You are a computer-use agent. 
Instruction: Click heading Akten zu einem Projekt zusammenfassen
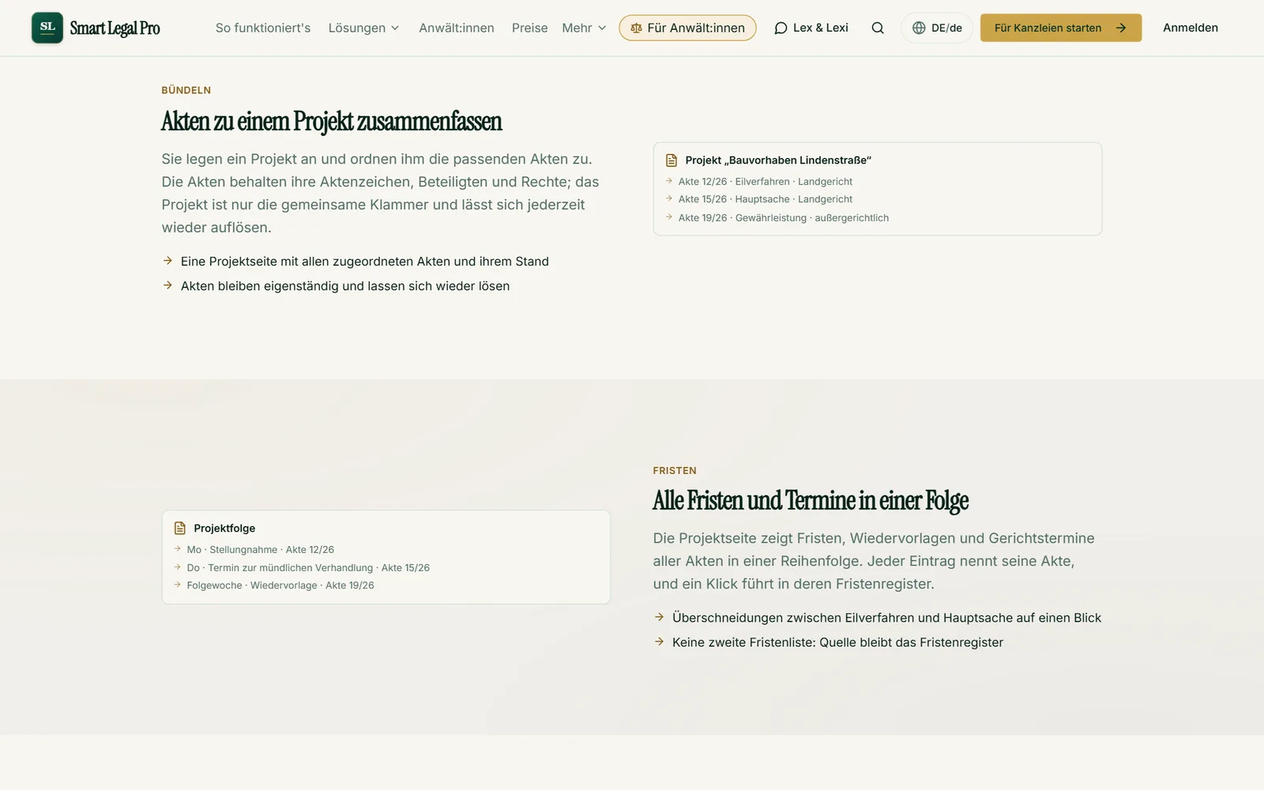point(332,122)
